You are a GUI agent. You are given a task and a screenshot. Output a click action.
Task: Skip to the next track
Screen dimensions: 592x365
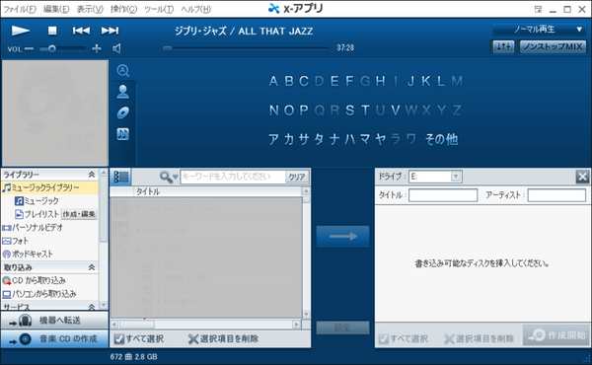[110, 31]
